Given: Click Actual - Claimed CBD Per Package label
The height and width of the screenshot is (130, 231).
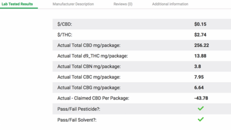Looking at the screenshot, I should (x=93, y=98).
